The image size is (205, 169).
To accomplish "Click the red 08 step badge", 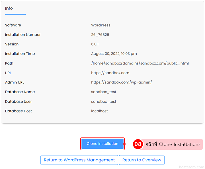I will [138, 144].
